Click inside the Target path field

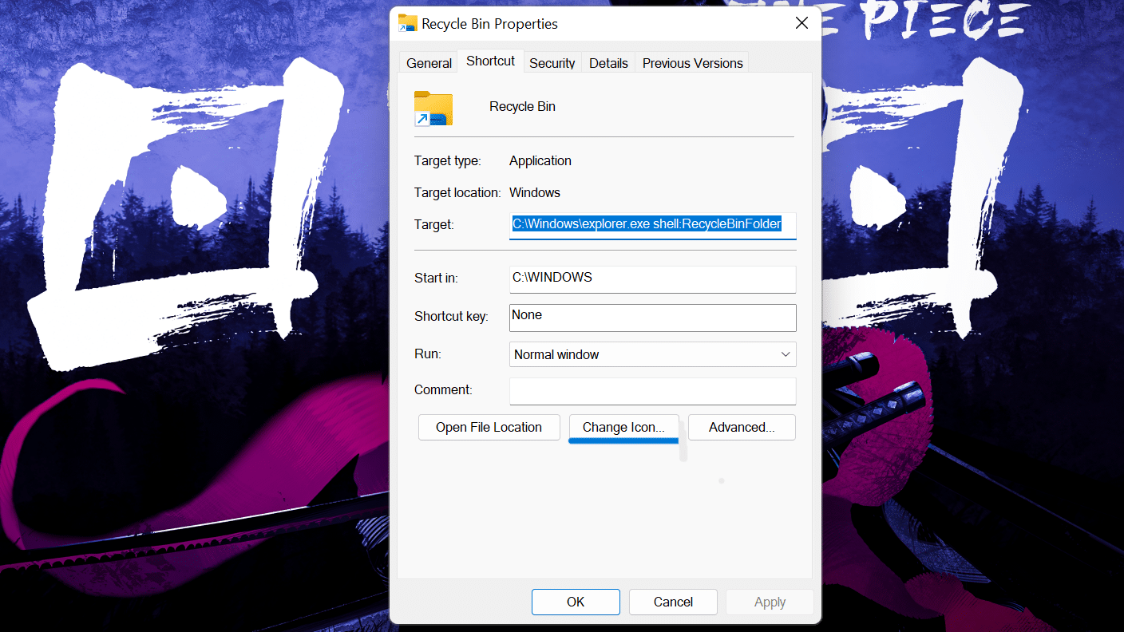(x=652, y=225)
